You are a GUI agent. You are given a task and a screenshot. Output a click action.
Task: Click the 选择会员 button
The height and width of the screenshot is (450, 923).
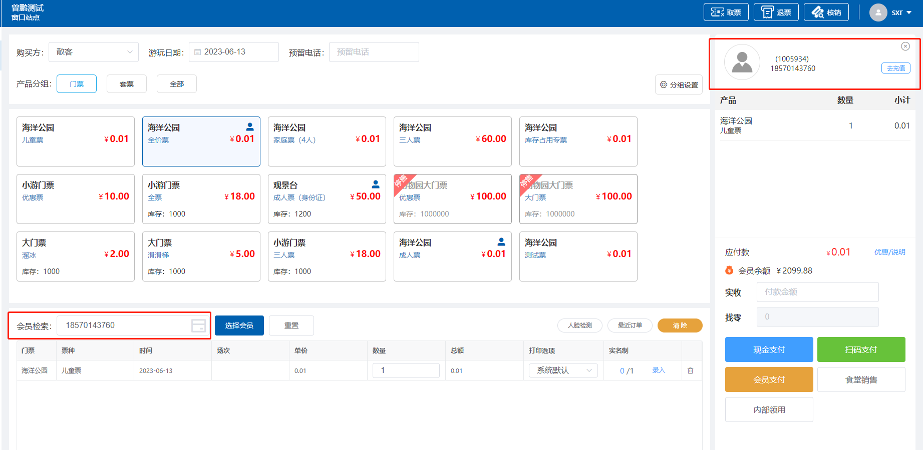pos(239,325)
